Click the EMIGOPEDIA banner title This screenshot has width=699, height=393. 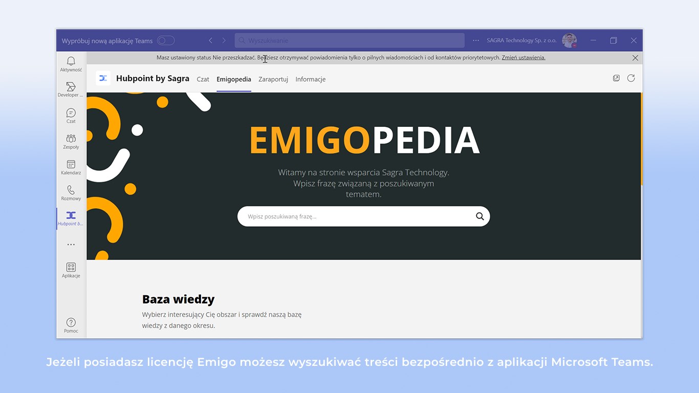[x=364, y=140]
